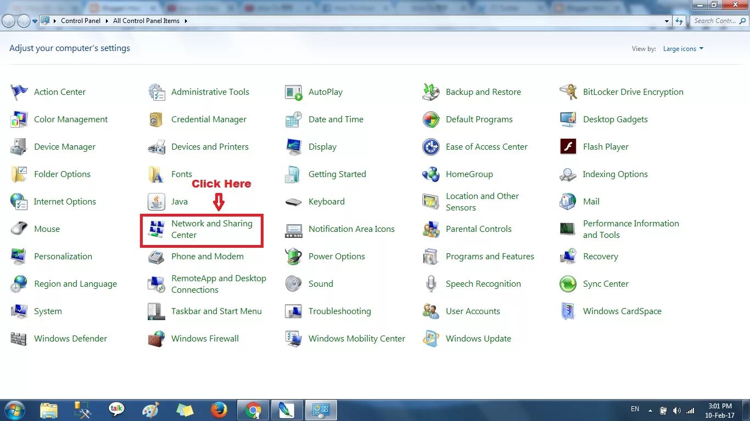Open the Device Manager icon
The width and height of the screenshot is (750, 421).
click(19, 147)
